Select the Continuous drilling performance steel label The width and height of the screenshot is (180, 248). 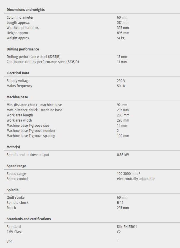point(43,62)
